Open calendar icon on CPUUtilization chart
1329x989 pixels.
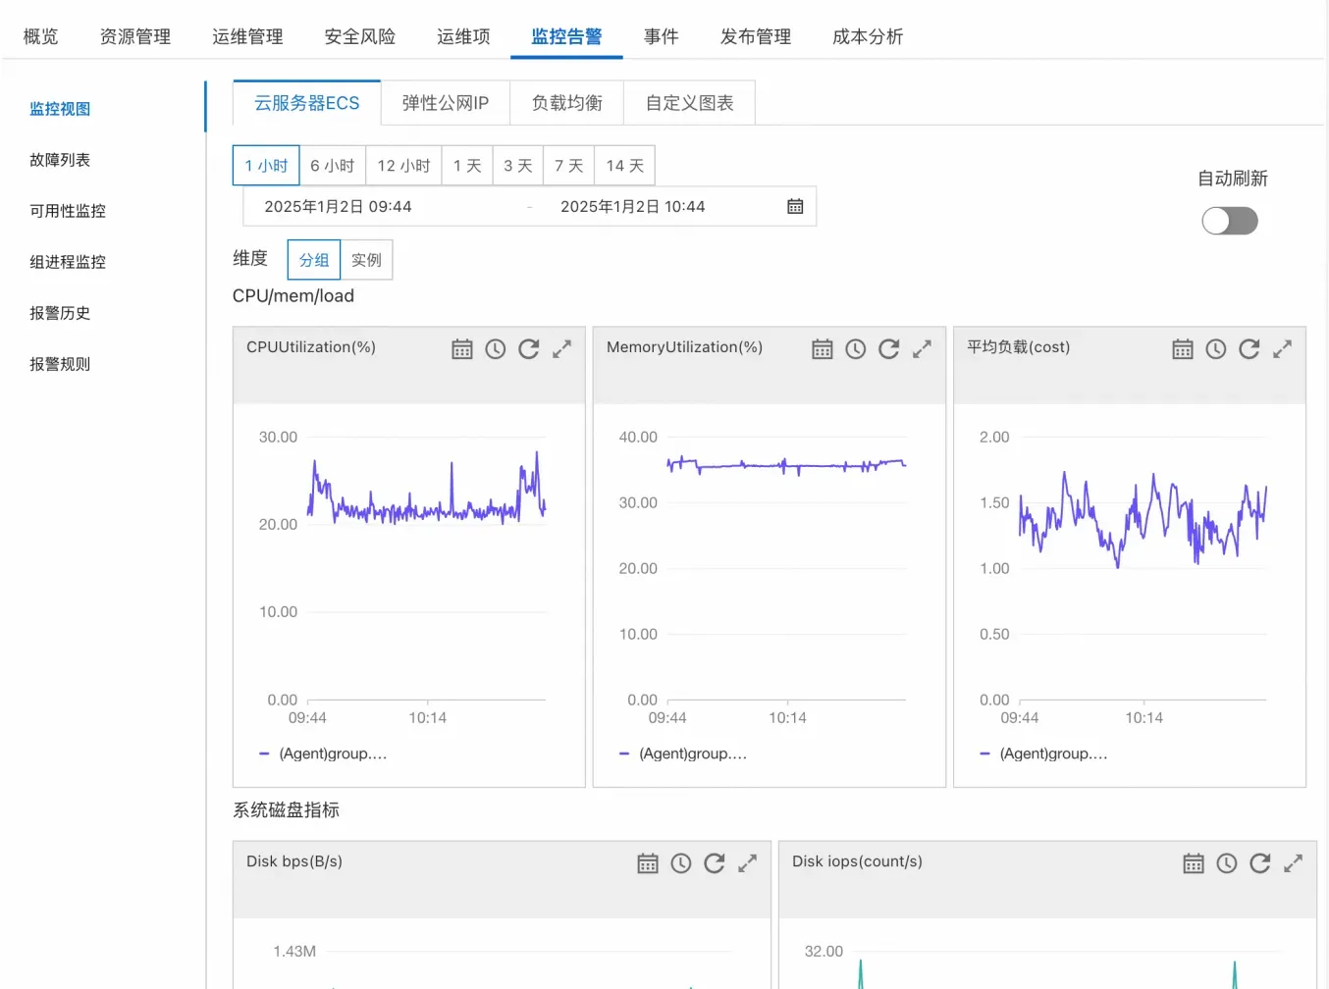[462, 349]
